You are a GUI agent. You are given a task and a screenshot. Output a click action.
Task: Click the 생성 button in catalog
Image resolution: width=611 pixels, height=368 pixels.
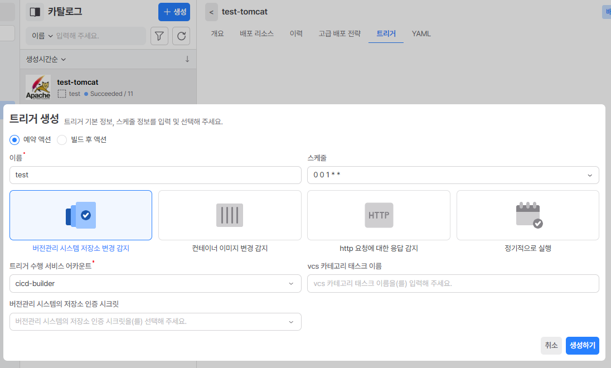(174, 12)
